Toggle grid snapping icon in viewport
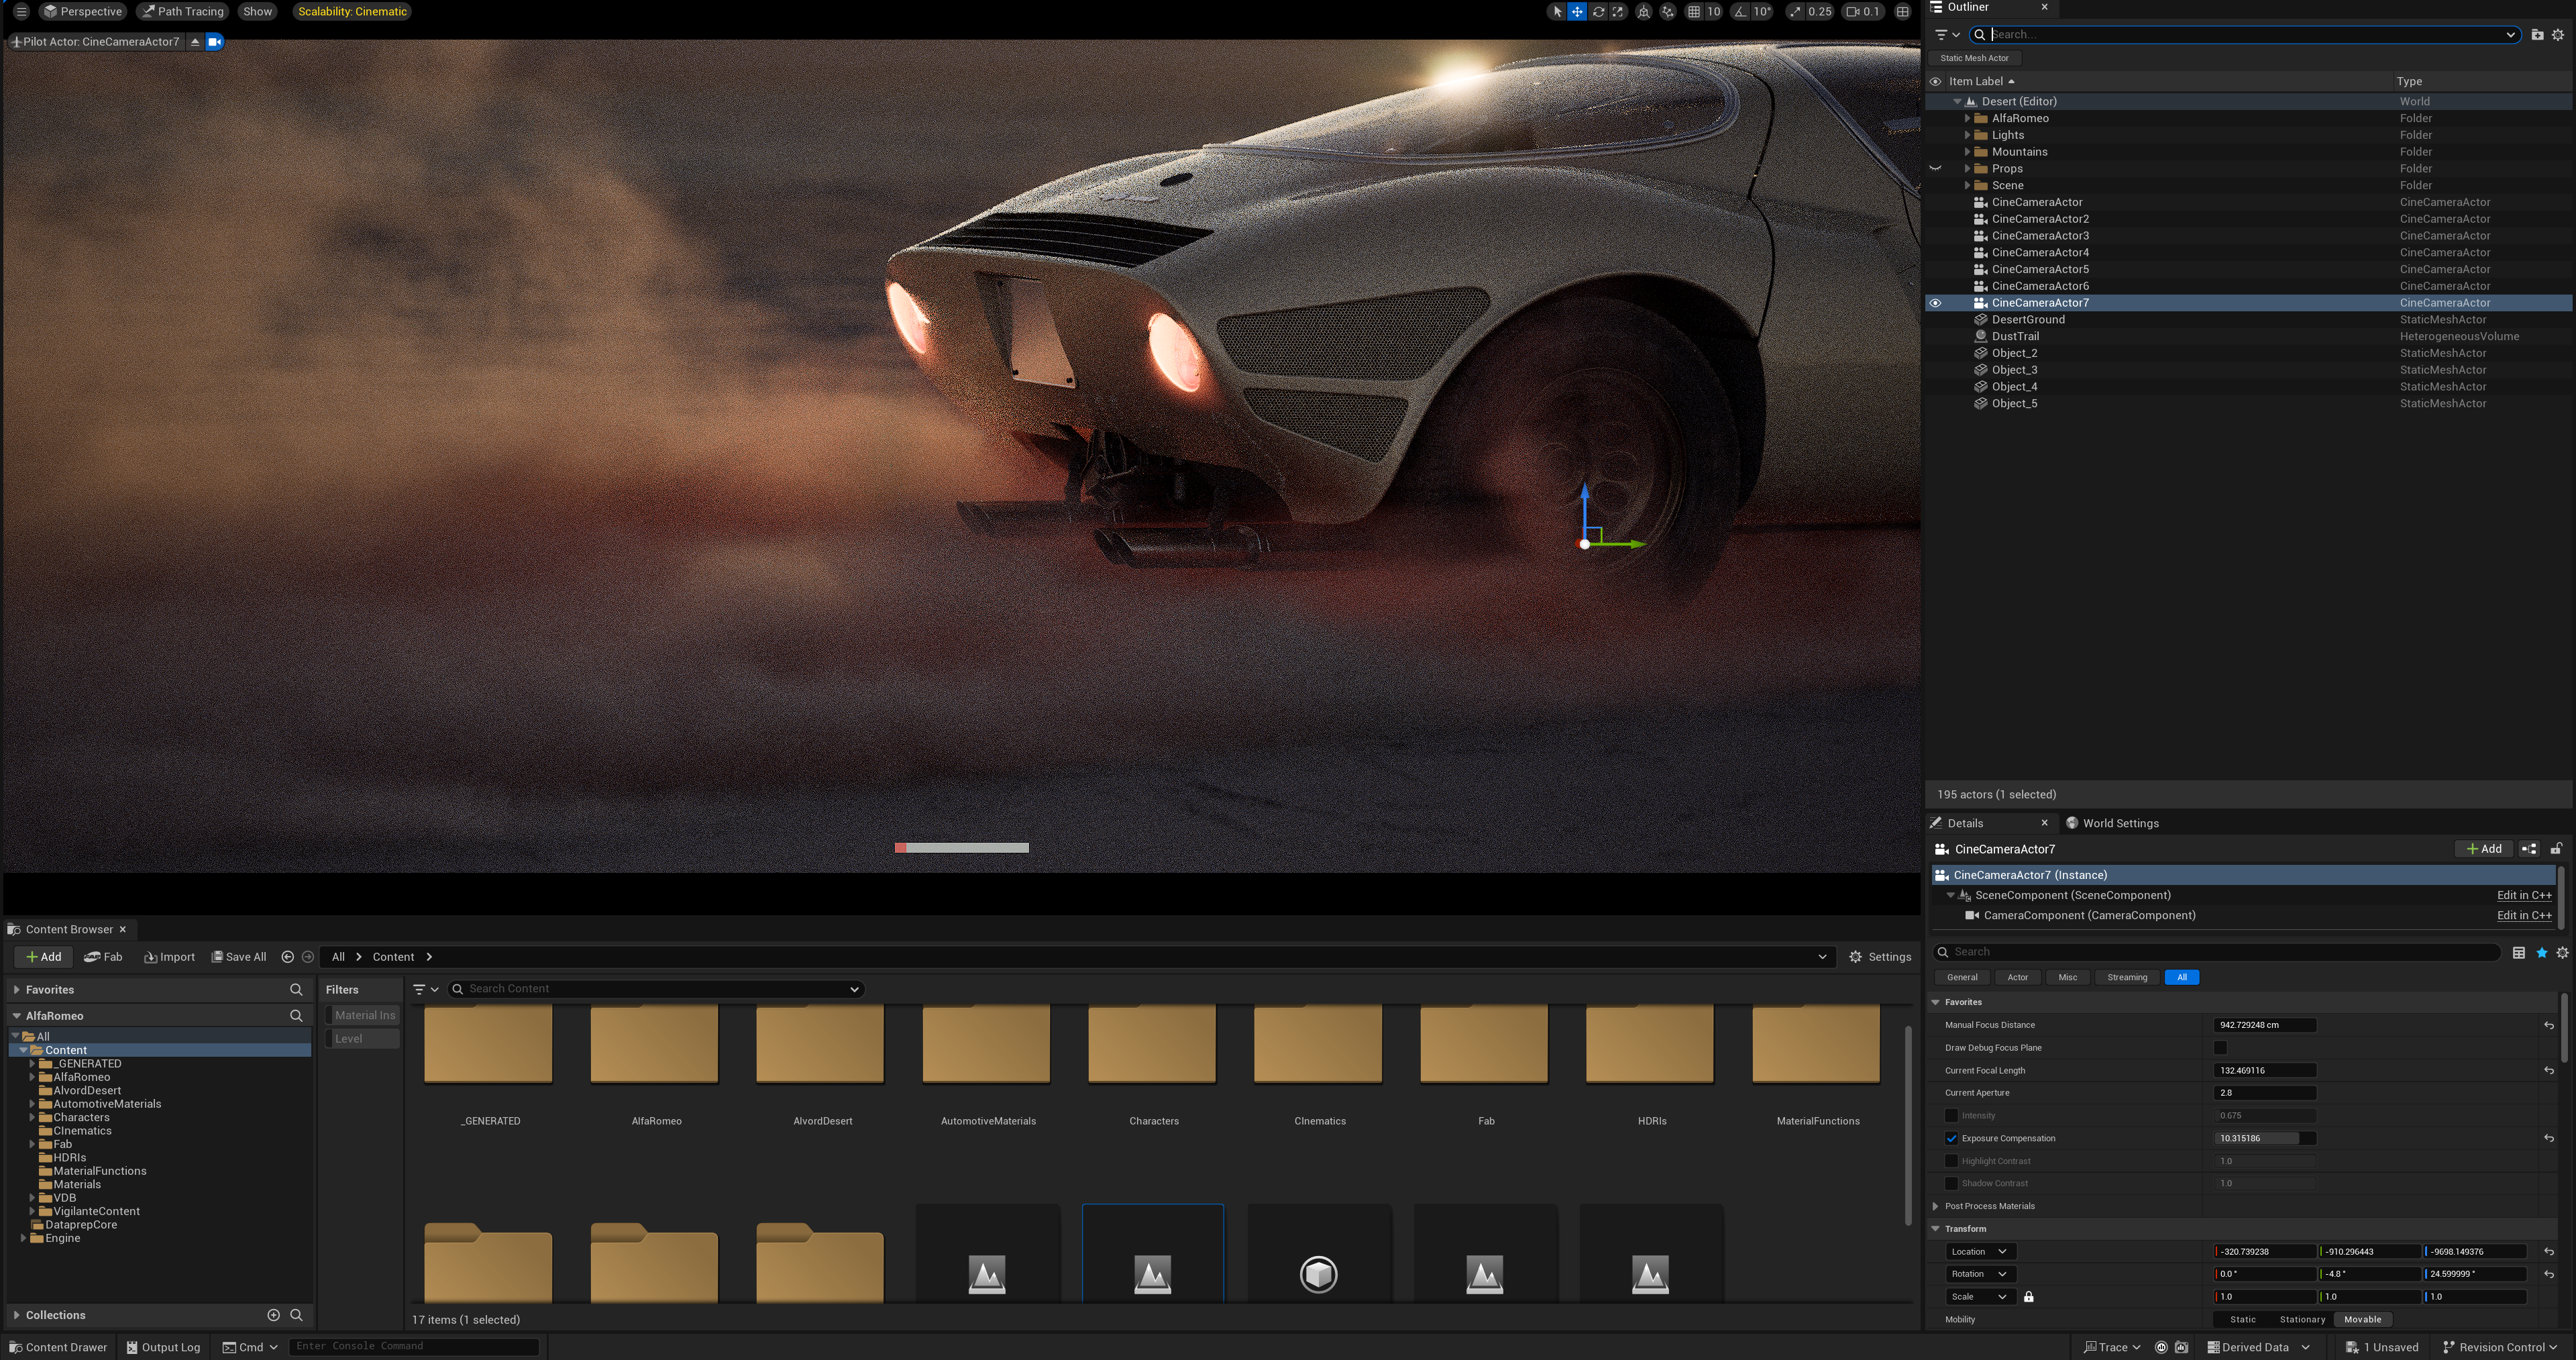The image size is (2576, 1360). coord(1693,12)
